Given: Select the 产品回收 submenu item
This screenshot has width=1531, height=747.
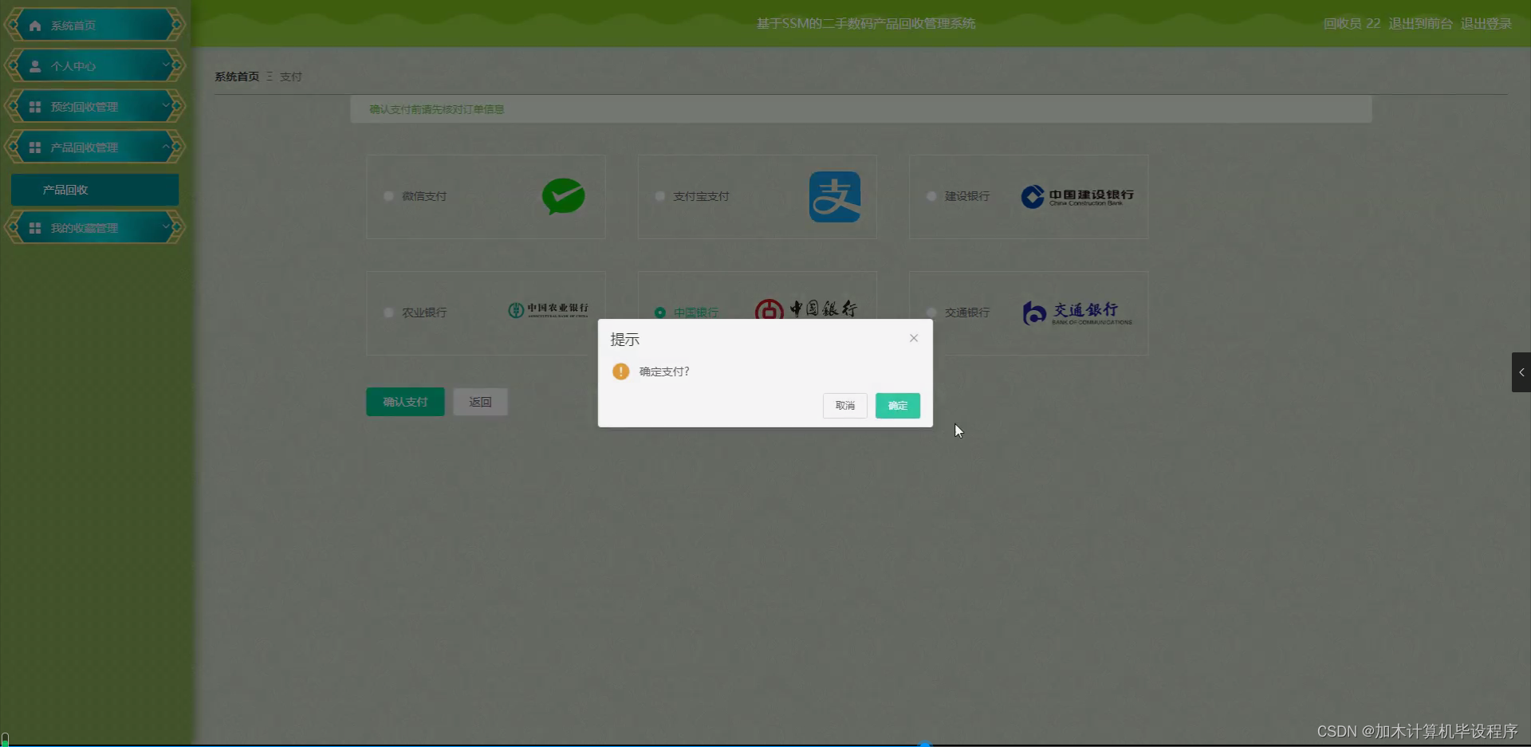Looking at the screenshot, I should pos(95,190).
